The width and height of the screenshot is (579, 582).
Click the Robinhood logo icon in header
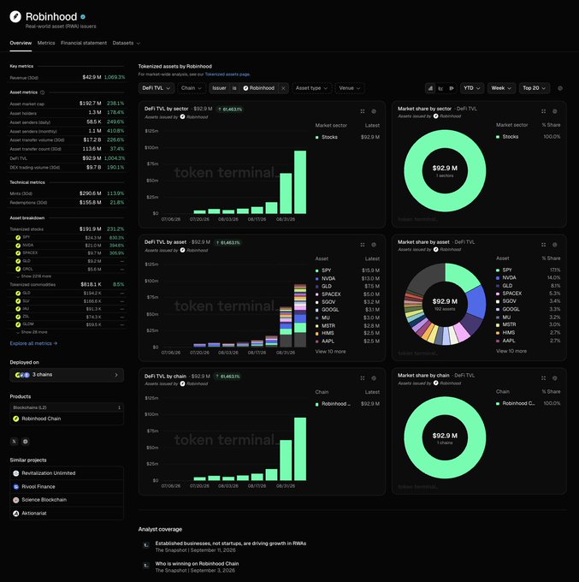click(15, 17)
